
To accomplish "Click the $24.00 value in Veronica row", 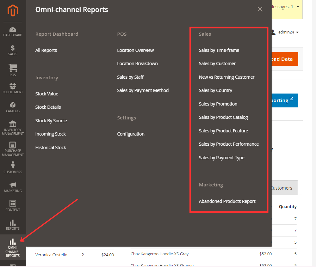I will coord(108,255).
